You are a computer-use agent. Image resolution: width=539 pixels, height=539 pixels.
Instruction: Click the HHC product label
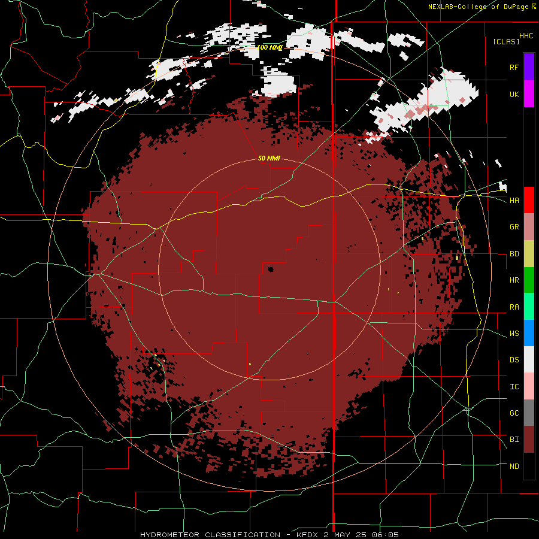[526, 36]
